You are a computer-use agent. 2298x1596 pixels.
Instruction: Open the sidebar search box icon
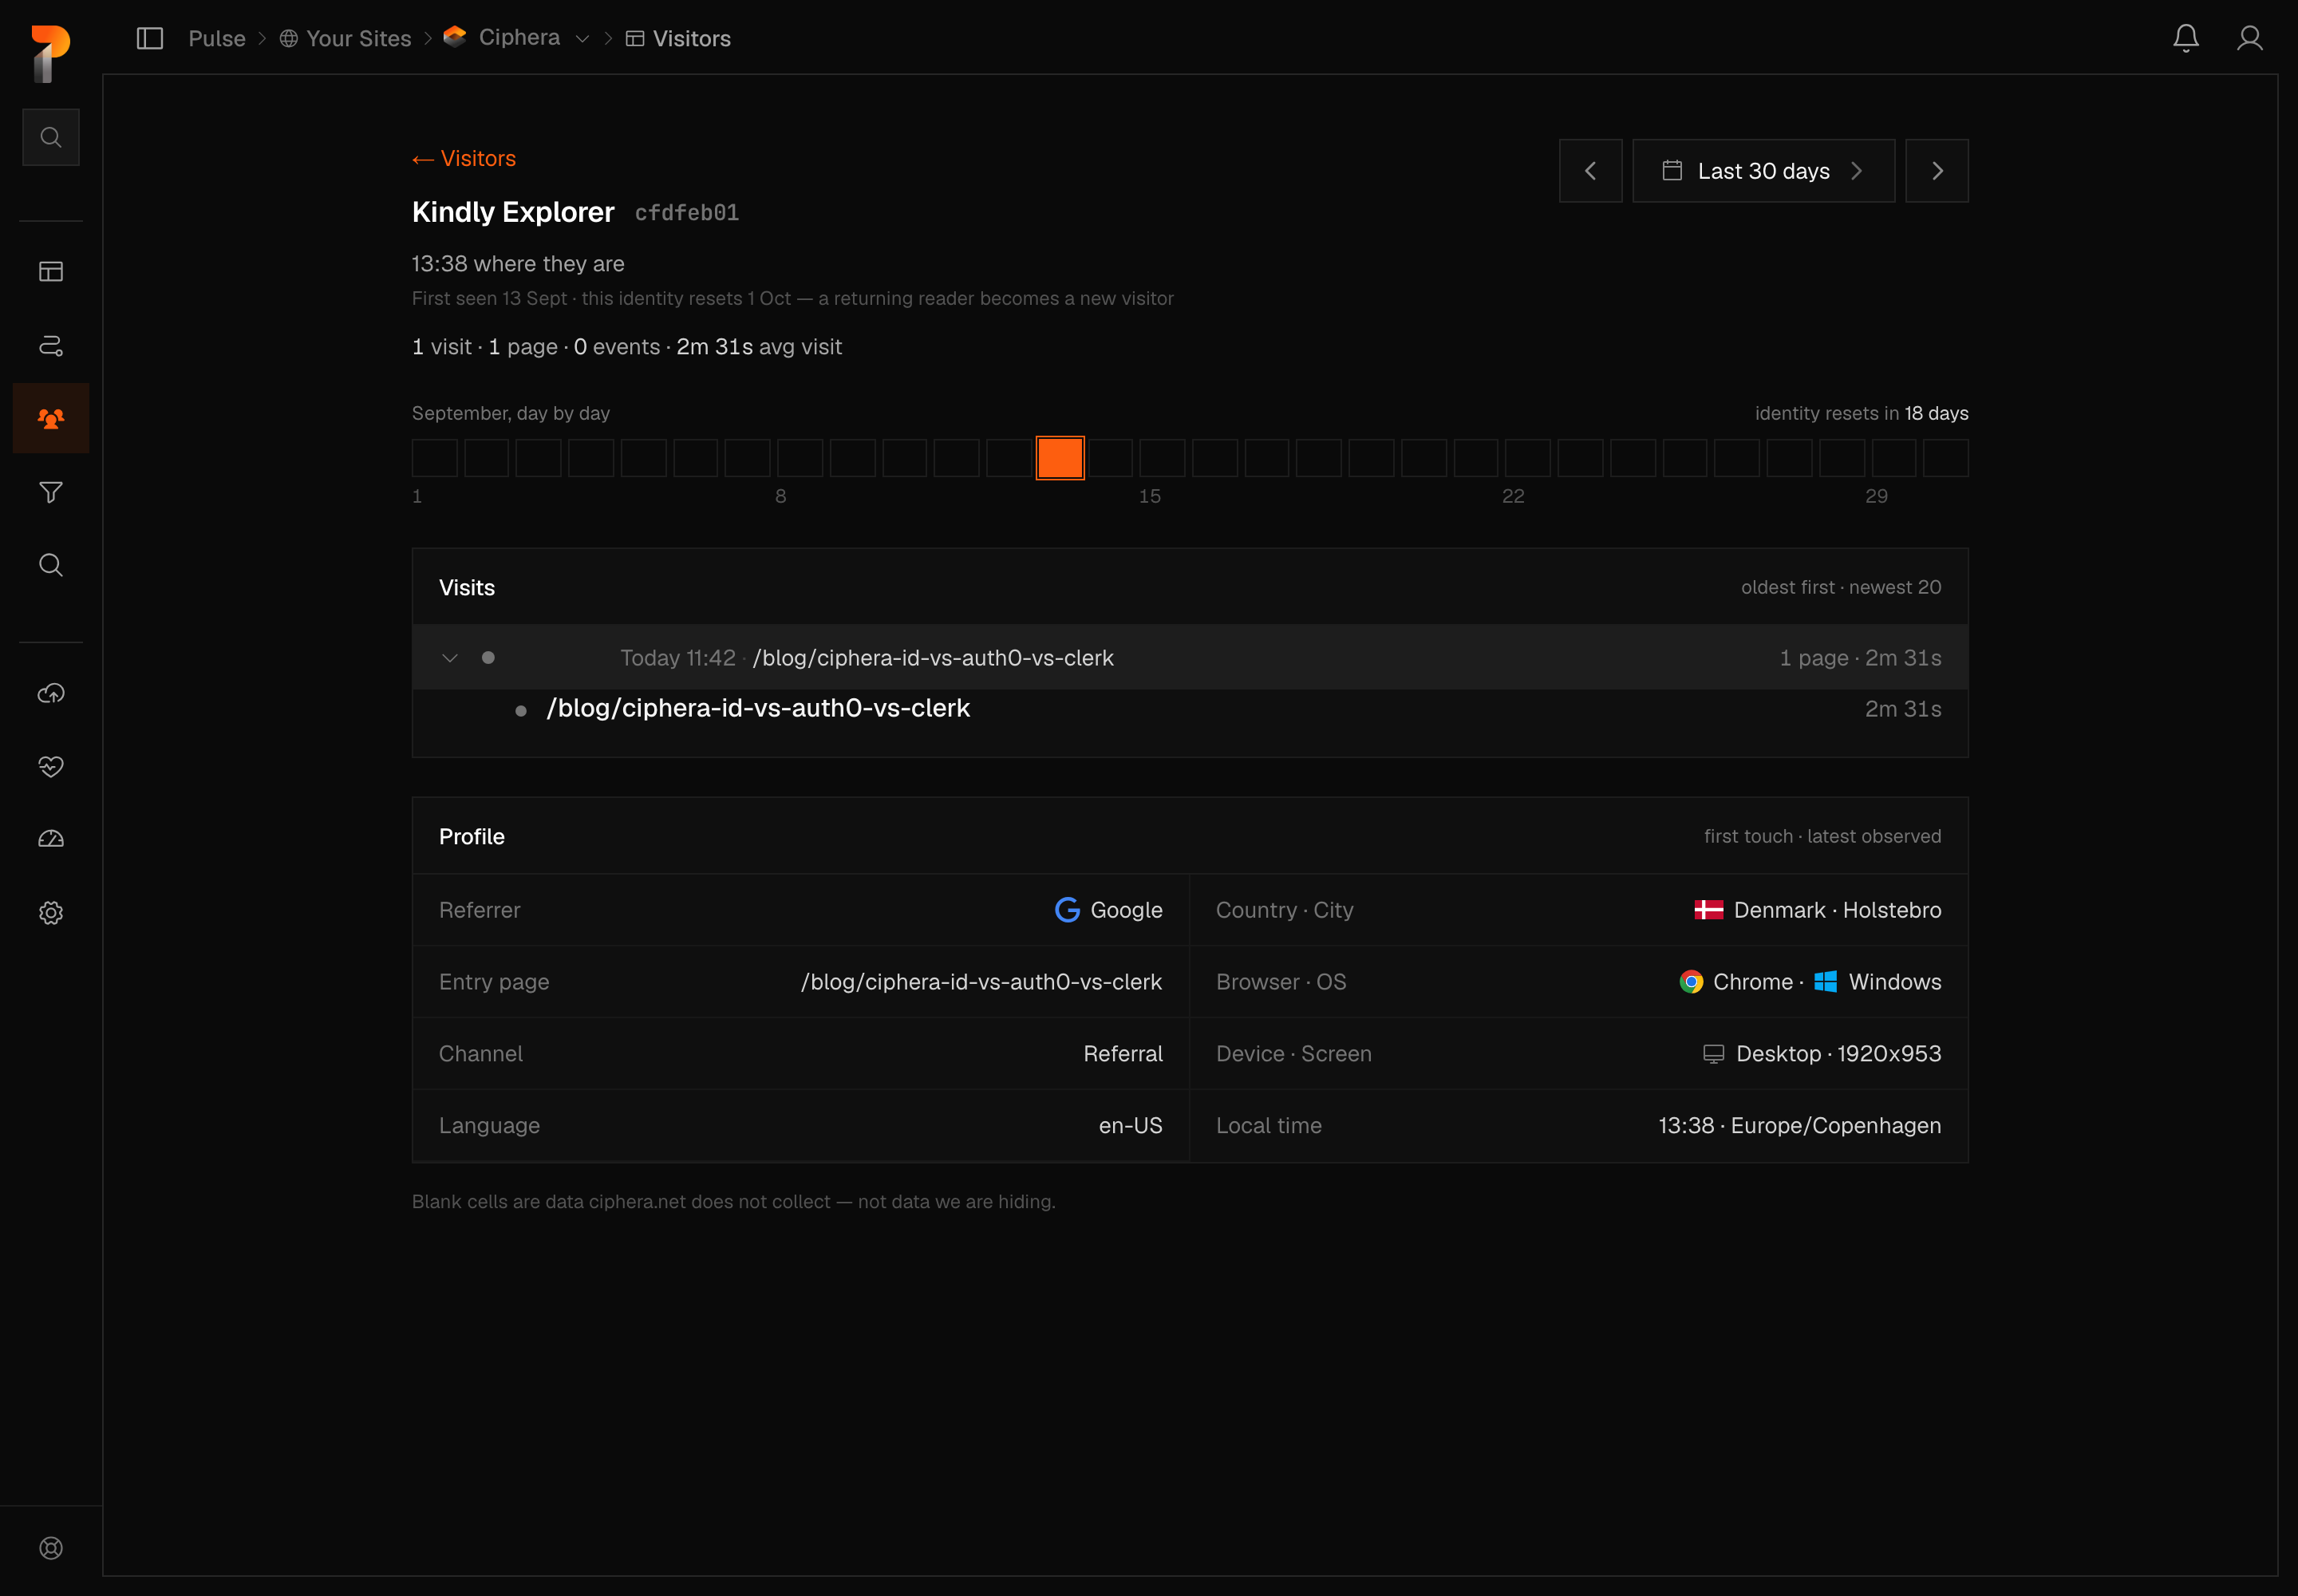tap(51, 137)
